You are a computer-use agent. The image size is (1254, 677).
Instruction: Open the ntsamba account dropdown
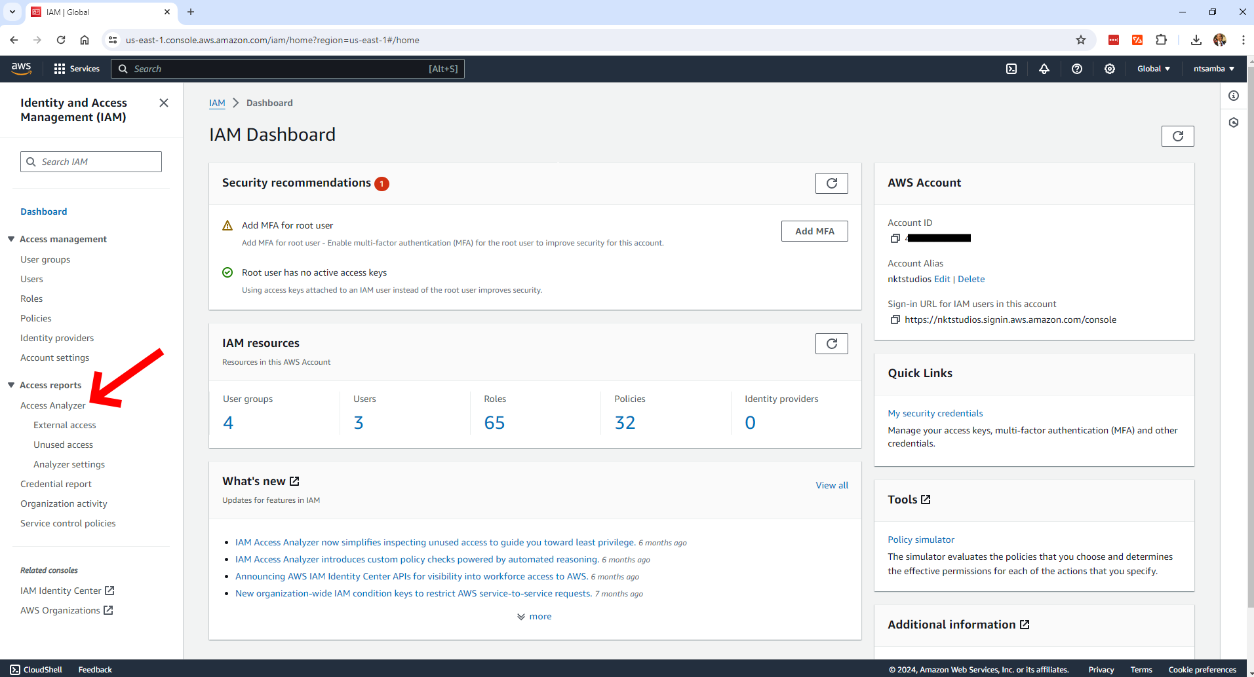(x=1213, y=69)
